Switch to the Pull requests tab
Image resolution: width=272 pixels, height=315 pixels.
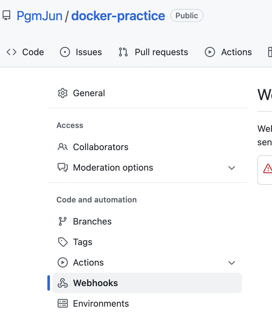click(161, 52)
